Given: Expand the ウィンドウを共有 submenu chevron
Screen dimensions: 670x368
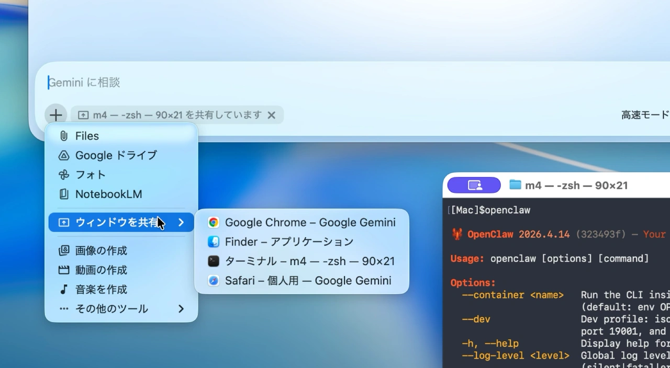Looking at the screenshot, I should [181, 222].
